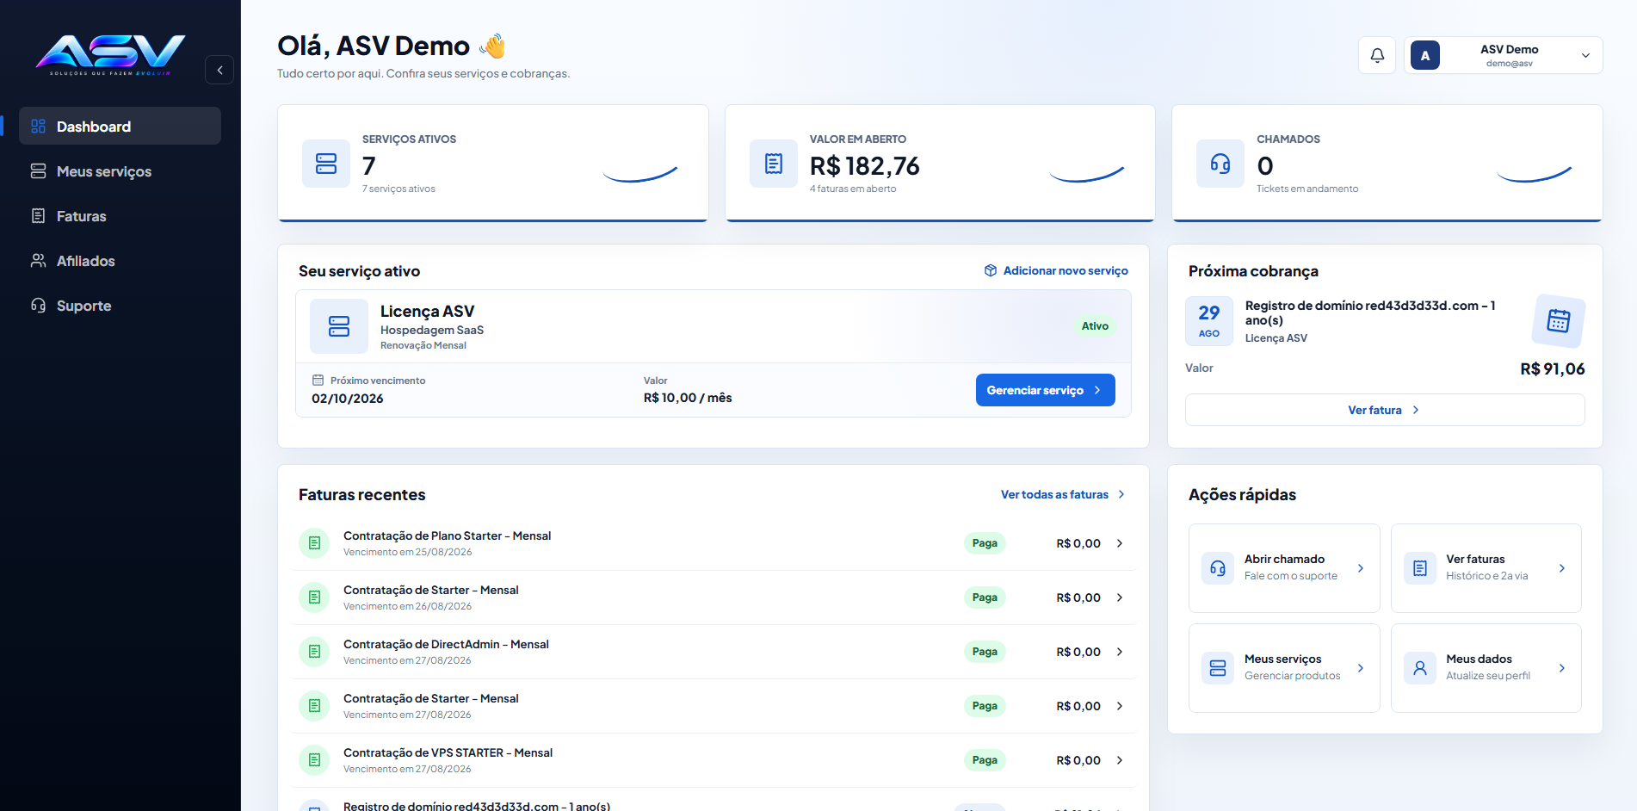Open Dashboard in the sidebar
1637x811 pixels.
coord(120,127)
